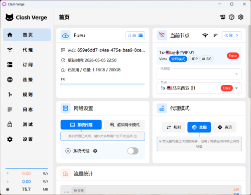Click the 代理 button with chevron
Viewport: 251px width, 195px height.
pyautogui.click(x=231, y=35)
